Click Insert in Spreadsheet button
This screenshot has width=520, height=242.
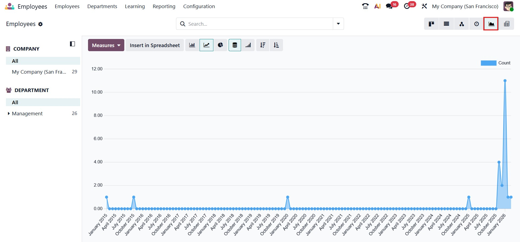pos(155,45)
